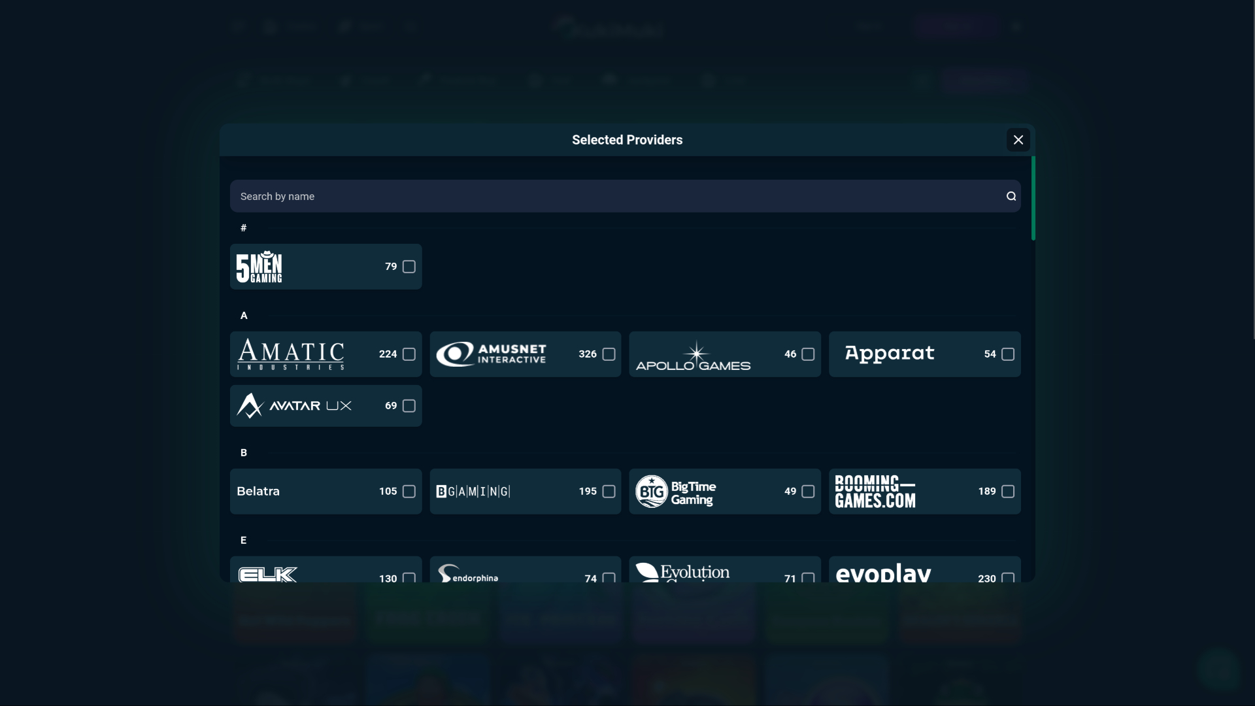
Task: Click the Evoplay provider logo
Action: [883, 573]
